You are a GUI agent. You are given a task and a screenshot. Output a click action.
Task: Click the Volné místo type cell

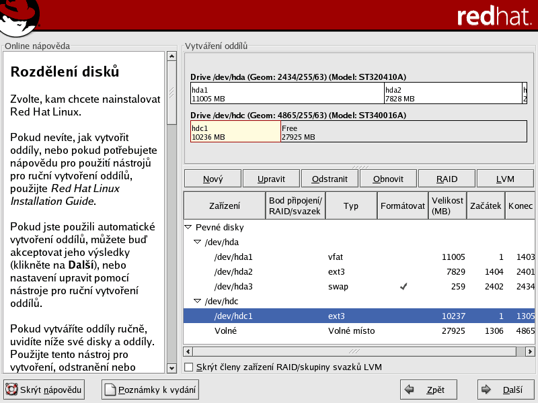351,330
